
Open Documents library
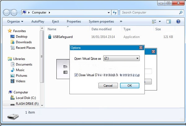point(24,64)
